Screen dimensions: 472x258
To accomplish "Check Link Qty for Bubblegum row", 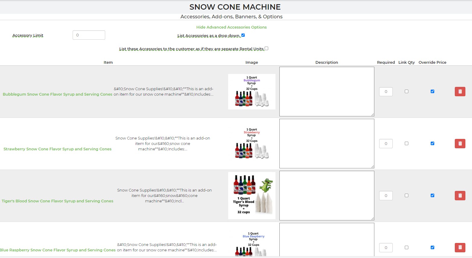I will click(x=407, y=91).
